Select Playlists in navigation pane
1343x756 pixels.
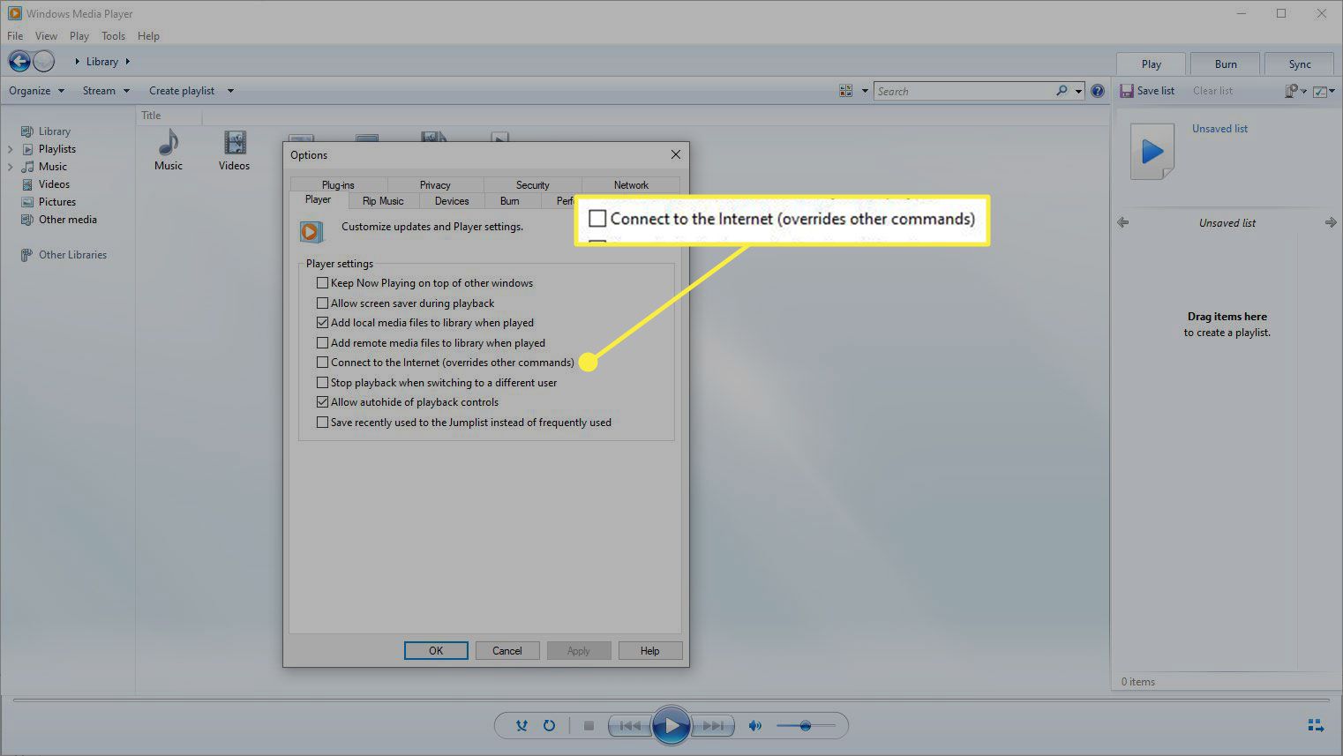tap(56, 148)
